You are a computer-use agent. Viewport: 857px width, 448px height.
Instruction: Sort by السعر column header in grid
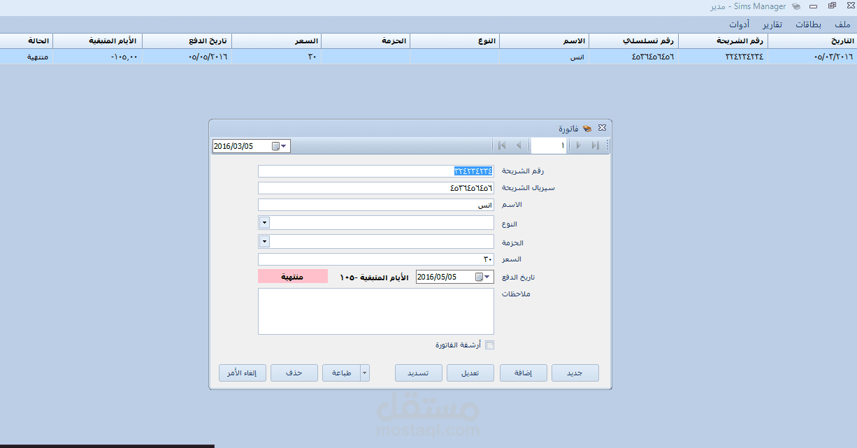click(276, 41)
